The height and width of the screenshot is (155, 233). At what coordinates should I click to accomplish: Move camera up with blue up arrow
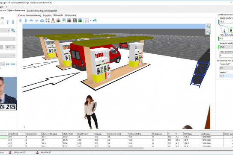pyautogui.click(x=8, y=22)
